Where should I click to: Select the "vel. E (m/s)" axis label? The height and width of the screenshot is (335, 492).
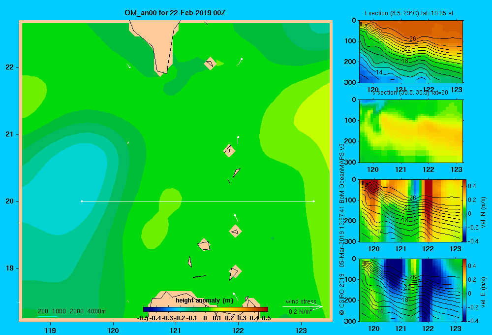tap(484, 292)
